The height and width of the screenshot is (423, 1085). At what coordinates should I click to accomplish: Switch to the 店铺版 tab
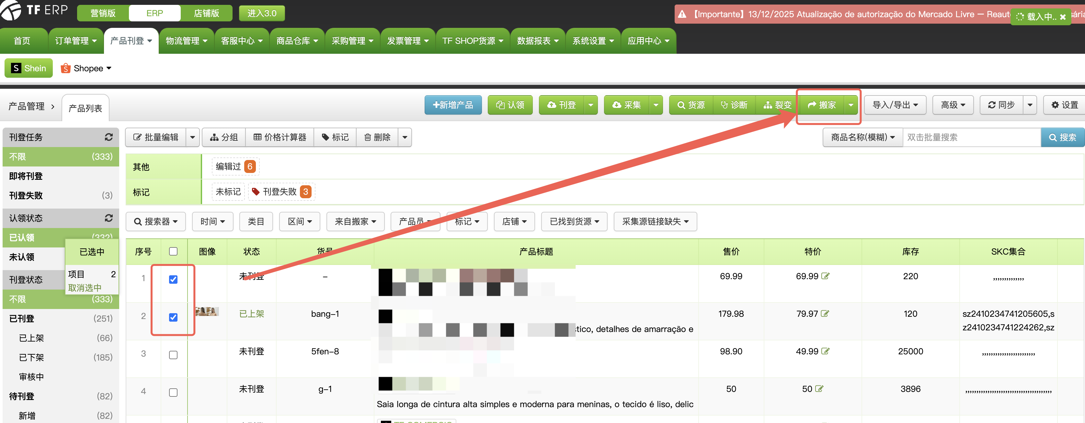click(206, 14)
